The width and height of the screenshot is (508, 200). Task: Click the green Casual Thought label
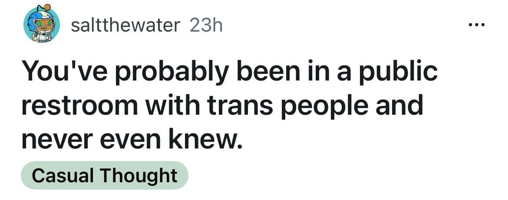coord(105,175)
